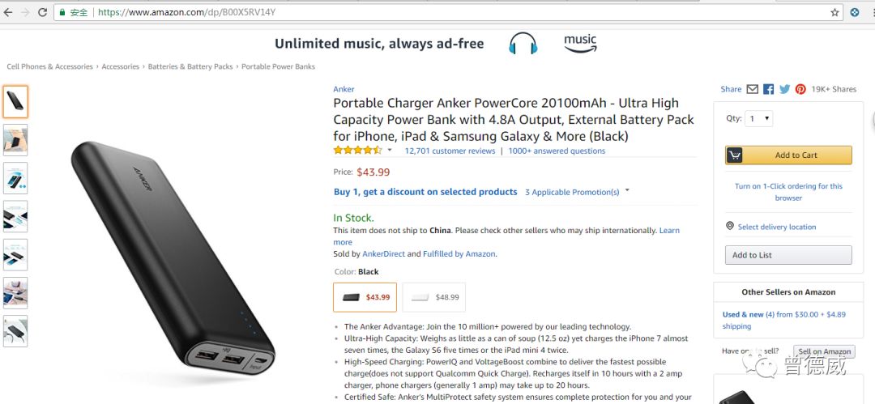The width and height of the screenshot is (875, 404).
Task: Open the Qty quantity dropdown
Action: [759, 119]
